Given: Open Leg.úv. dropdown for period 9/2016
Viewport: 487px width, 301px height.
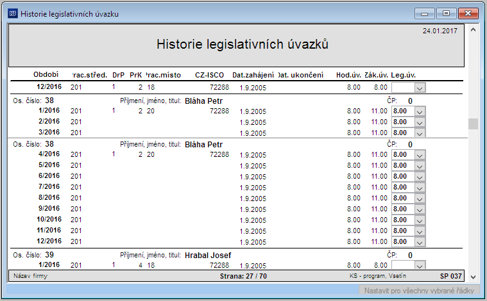Looking at the screenshot, I should point(420,209).
